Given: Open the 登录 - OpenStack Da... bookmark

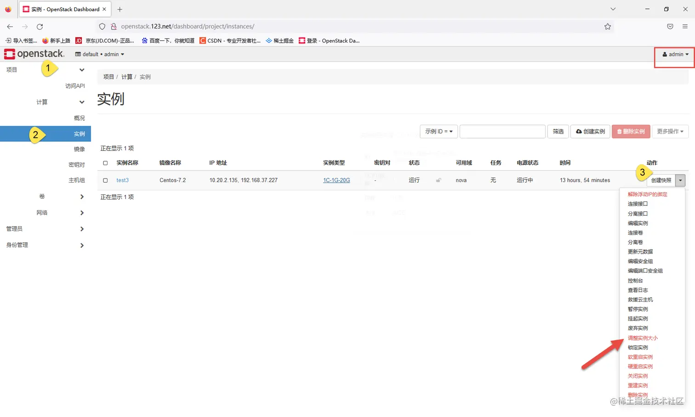Looking at the screenshot, I should coord(329,41).
